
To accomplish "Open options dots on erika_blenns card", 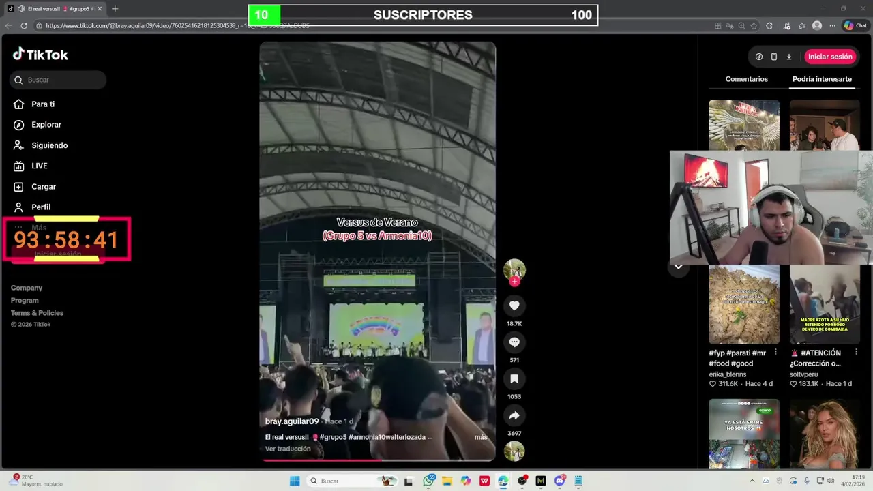I will click(x=775, y=352).
